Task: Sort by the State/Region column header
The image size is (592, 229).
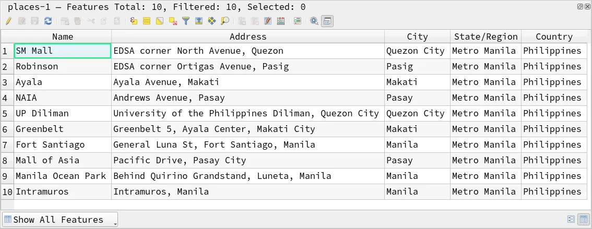Action: (486, 37)
